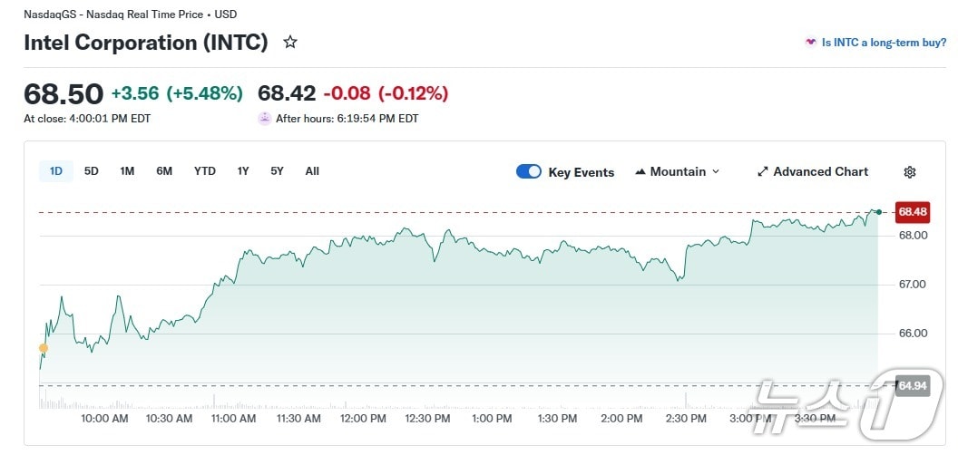Switch chart to 5Y range
958x455 pixels.
point(277,171)
